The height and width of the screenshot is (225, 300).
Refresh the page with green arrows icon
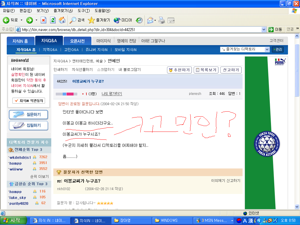[x=53, y=20]
